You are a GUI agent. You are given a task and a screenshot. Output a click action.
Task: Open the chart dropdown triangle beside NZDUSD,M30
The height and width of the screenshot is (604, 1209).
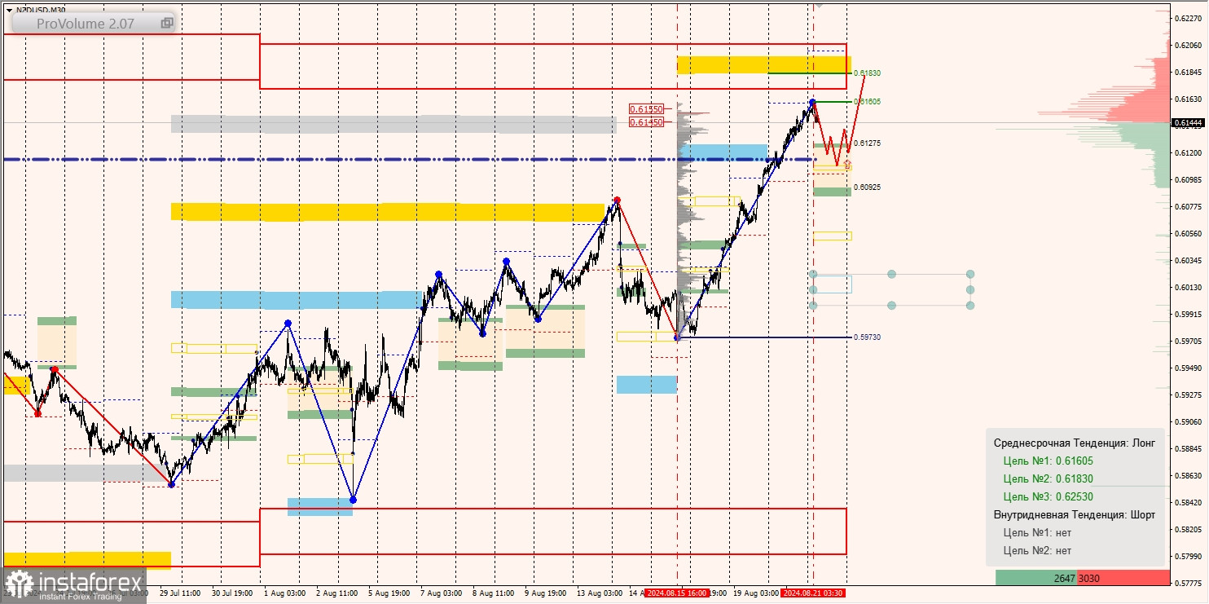point(9,10)
